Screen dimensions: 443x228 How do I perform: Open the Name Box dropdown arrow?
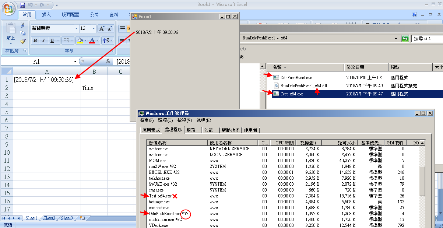click(75, 62)
